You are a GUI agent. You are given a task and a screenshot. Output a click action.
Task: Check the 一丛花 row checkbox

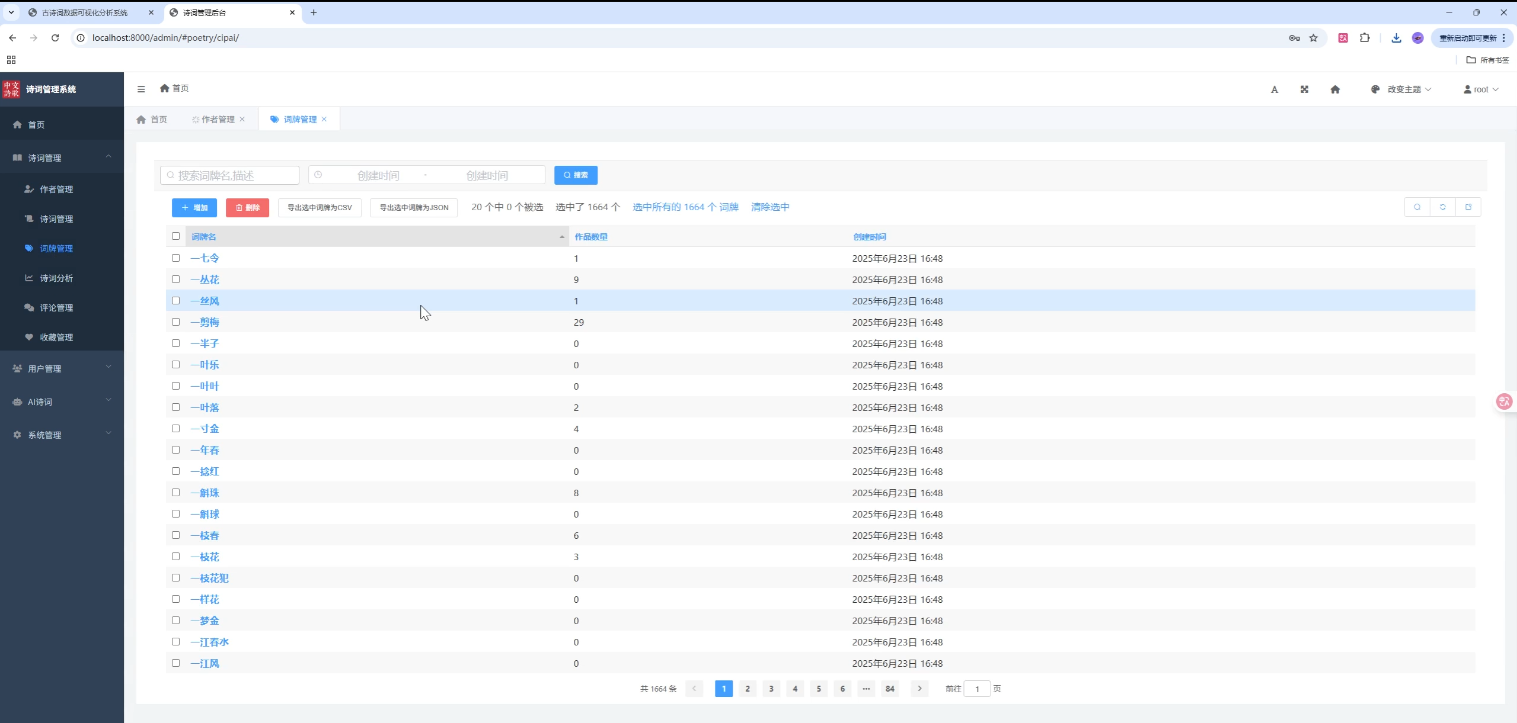tap(175, 279)
